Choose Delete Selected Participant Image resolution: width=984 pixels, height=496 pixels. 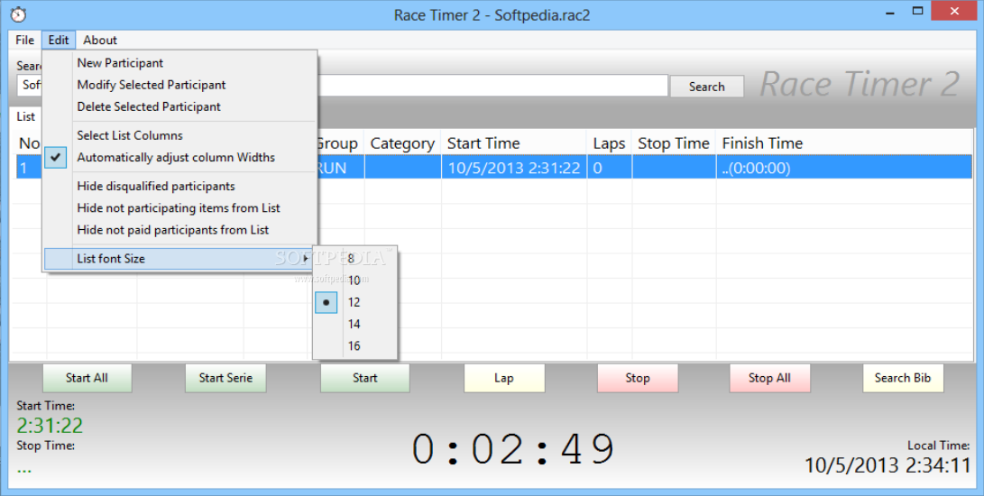pos(149,106)
